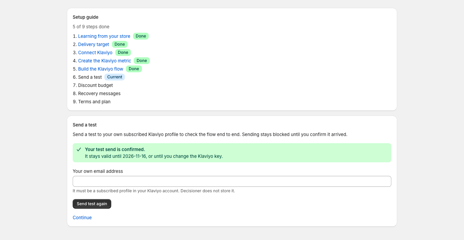Click the 'Your own email address' label
Viewport: 464px width, 240px height.
(98, 171)
